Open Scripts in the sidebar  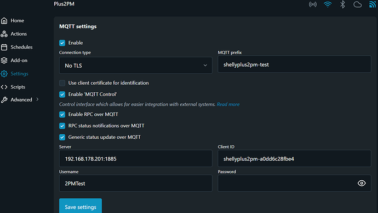pyautogui.click(x=18, y=87)
